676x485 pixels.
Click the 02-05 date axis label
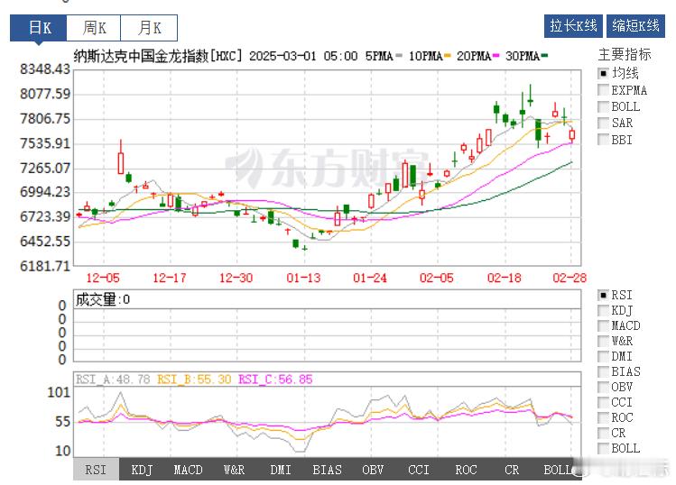tap(437, 278)
